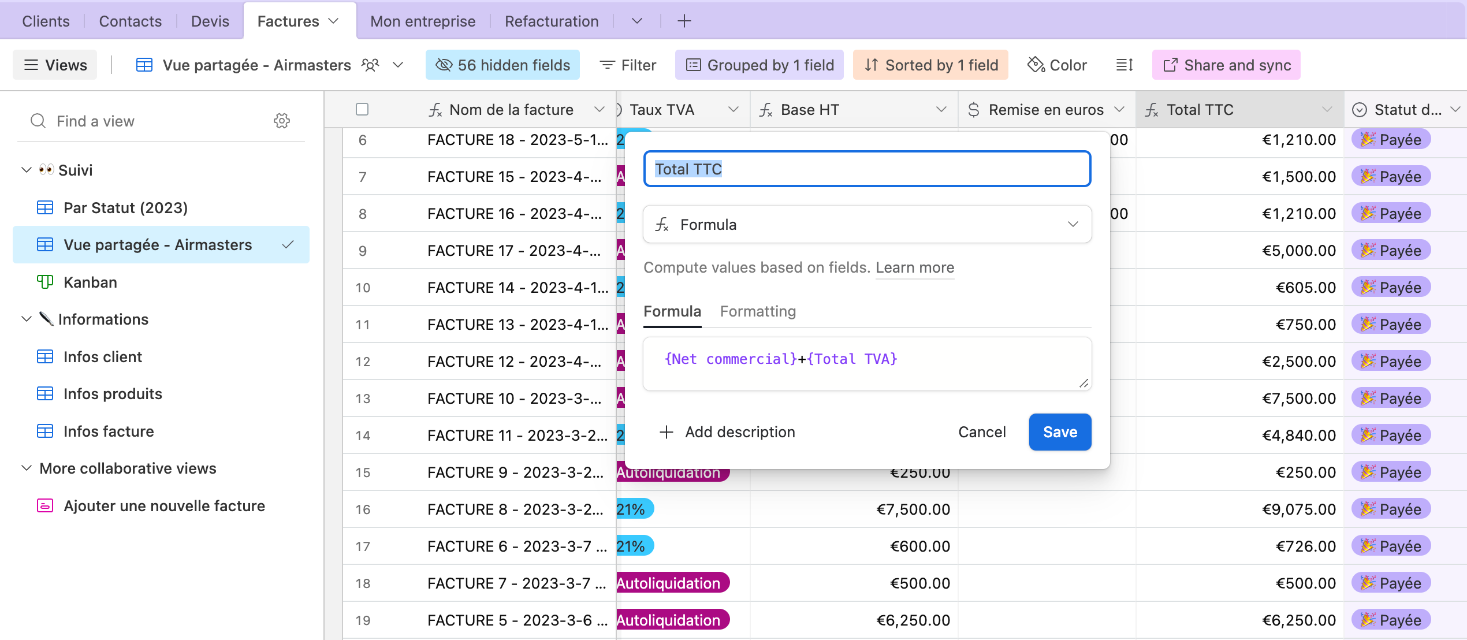1467x640 pixels.
Task: Collapse the Suivi views section
Action: point(27,170)
